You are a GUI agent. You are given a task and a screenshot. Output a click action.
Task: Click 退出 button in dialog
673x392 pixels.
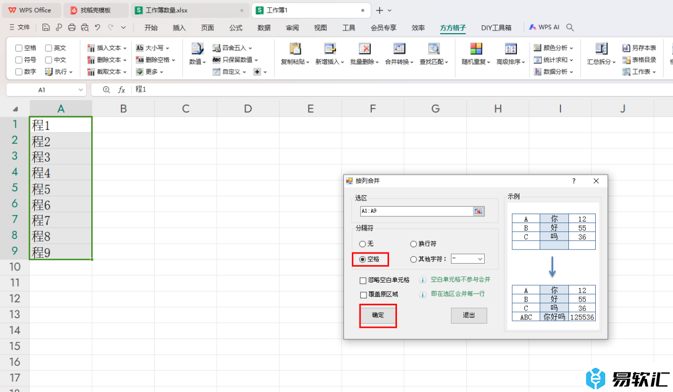click(469, 315)
